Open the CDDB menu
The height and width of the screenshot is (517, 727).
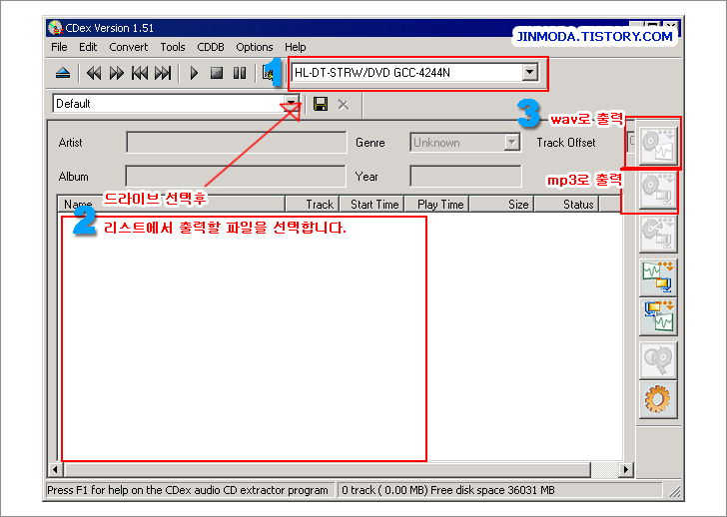click(x=211, y=47)
